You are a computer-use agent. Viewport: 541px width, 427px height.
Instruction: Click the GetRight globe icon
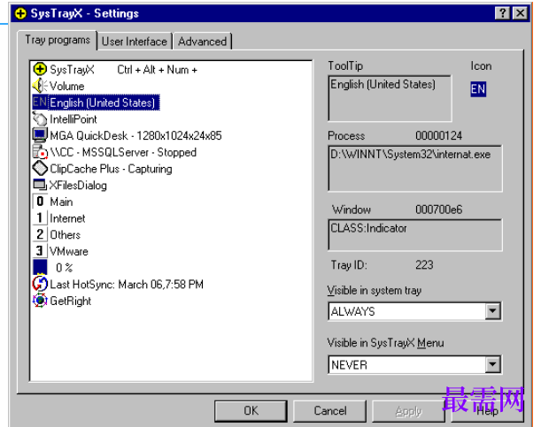pos(40,301)
